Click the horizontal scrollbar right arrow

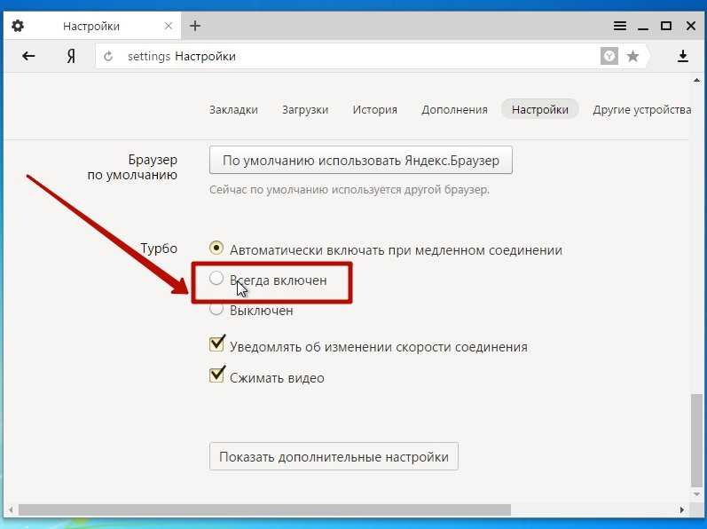(682, 510)
